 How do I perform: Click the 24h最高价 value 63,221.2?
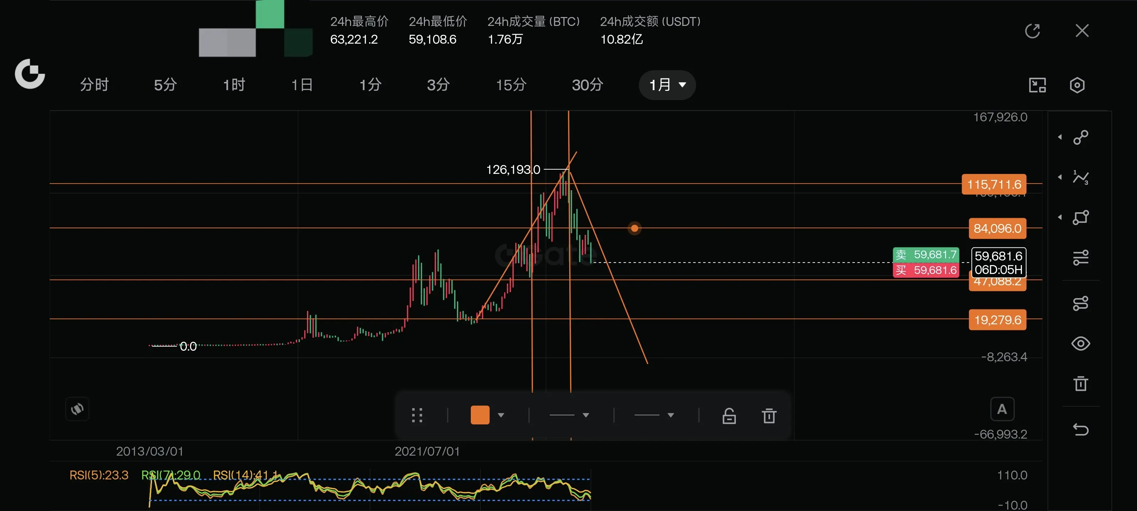click(x=354, y=39)
